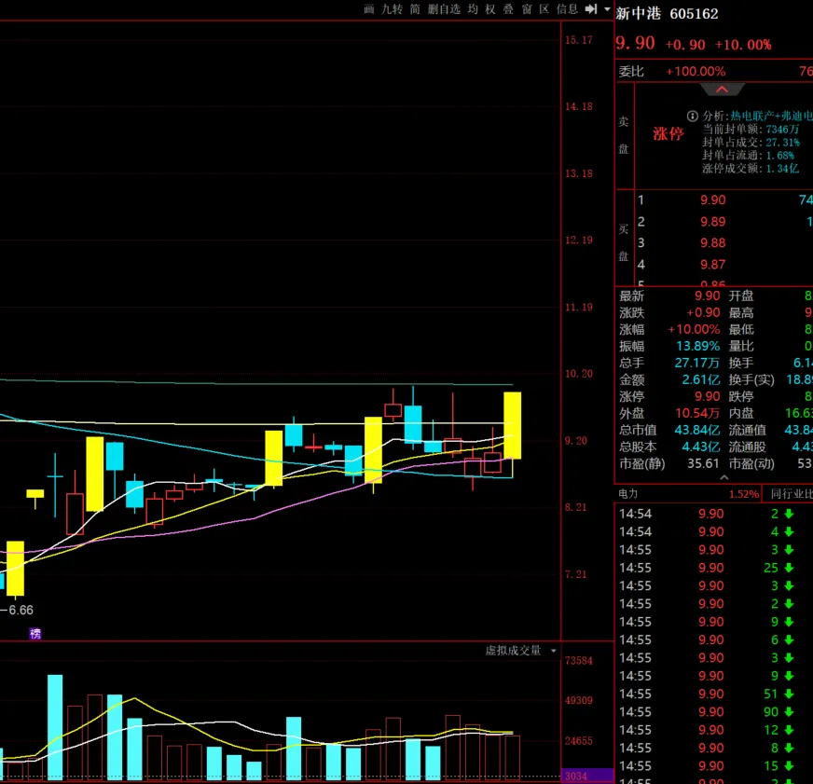Click the 振幅 value 13.89%
The width and height of the screenshot is (813, 784).
698,346
